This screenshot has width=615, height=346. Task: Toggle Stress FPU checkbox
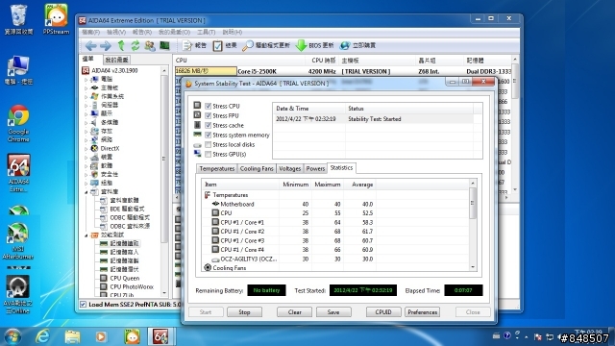209,115
